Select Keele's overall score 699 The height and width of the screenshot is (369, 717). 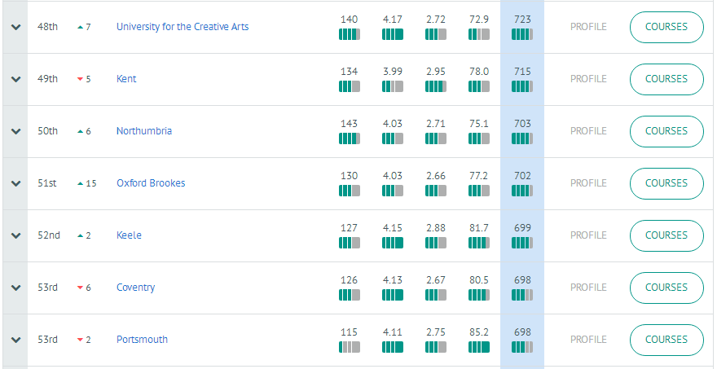[x=522, y=228]
